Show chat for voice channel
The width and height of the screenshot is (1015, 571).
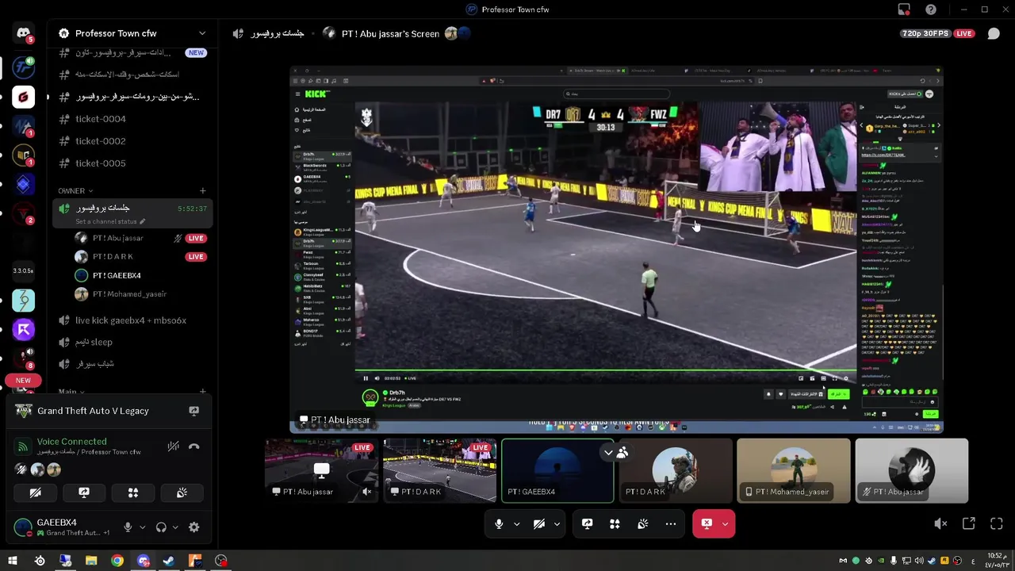(x=994, y=33)
